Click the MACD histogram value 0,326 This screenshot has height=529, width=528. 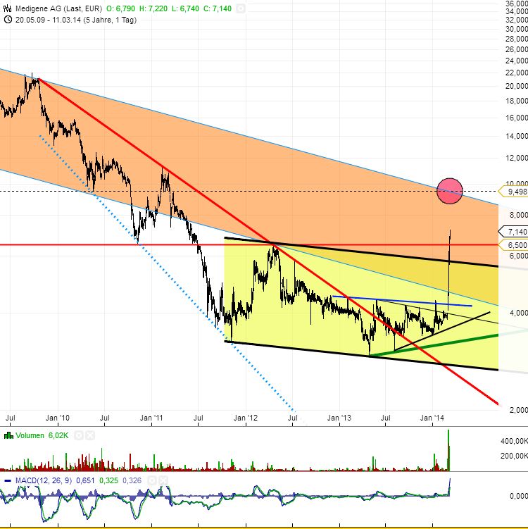click(x=132, y=480)
